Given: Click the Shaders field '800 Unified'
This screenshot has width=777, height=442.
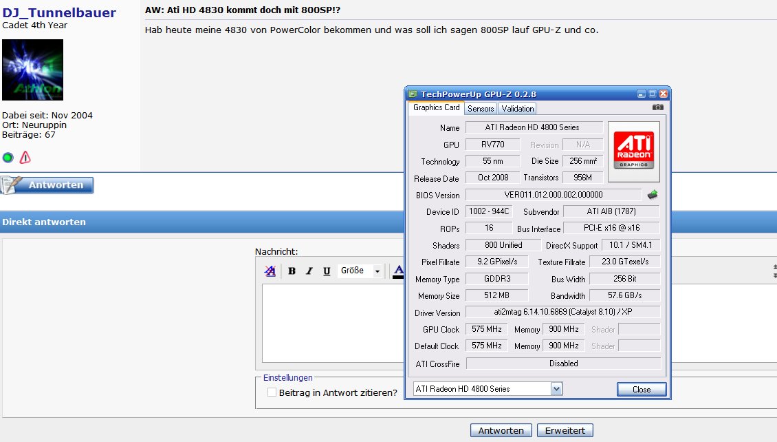Looking at the screenshot, I should tap(503, 245).
